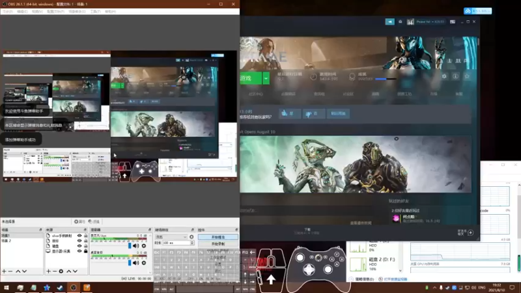Click the green Steam play game button
The width and height of the screenshot is (521, 293).
pos(251,78)
